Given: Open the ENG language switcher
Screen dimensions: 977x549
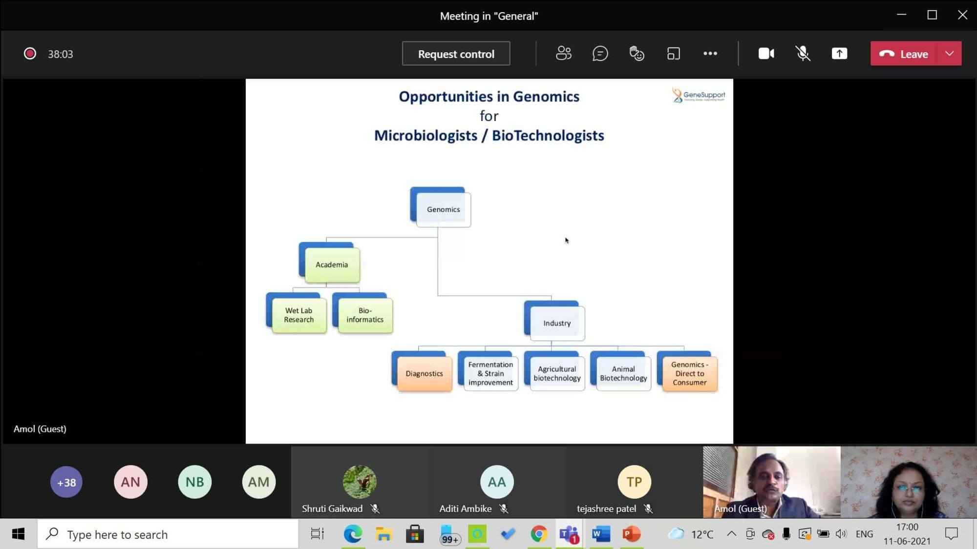Looking at the screenshot, I should 864,534.
